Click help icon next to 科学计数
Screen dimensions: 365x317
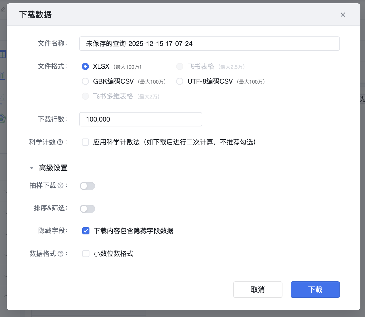click(60, 142)
